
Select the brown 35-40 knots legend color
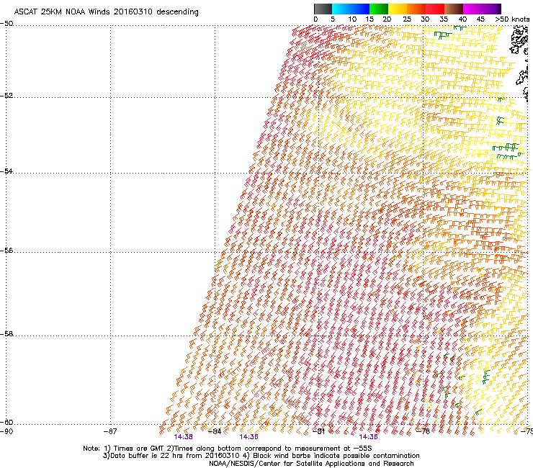coord(454,9)
